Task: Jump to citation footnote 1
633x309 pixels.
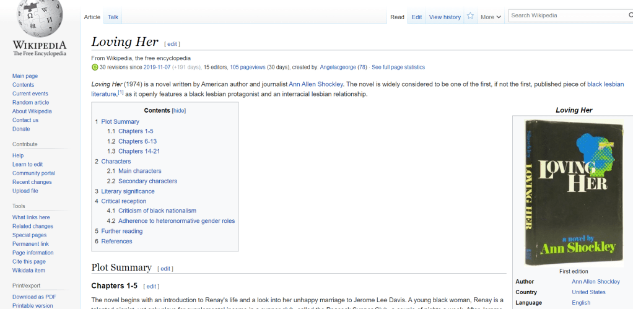Action: click(121, 93)
